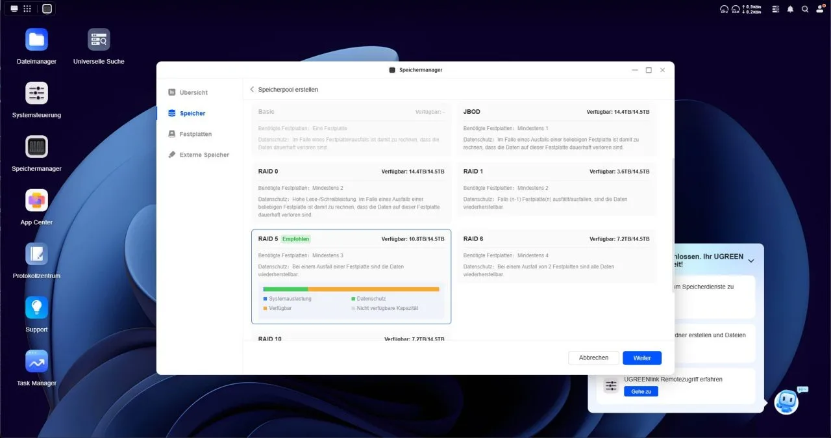Image resolution: width=831 pixels, height=438 pixels.
Task: Click the CPU gauge in the top bar
Action: click(725, 9)
